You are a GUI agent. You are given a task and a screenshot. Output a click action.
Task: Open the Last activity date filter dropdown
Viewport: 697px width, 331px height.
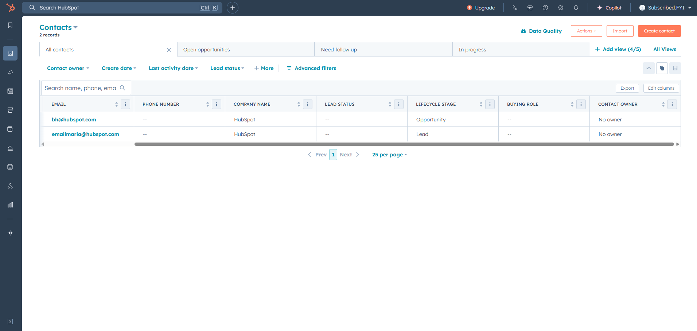coord(173,68)
